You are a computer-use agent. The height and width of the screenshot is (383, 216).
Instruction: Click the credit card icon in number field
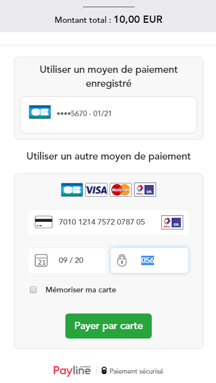tap(44, 222)
